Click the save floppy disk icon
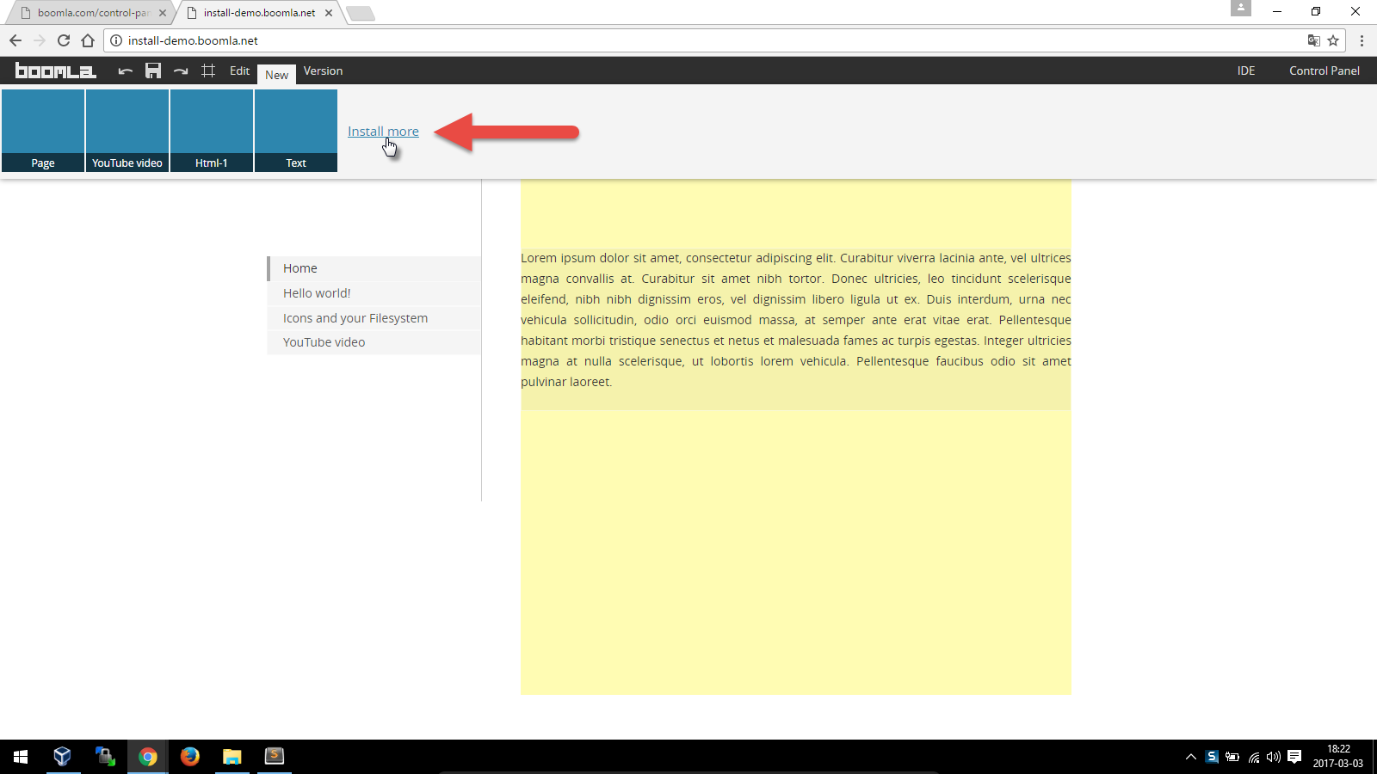Image resolution: width=1377 pixels, height=774 pixels. coord(153,71)
